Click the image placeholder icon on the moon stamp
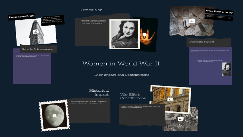This screenshot has width=243, height=137. tap(54, 116)
